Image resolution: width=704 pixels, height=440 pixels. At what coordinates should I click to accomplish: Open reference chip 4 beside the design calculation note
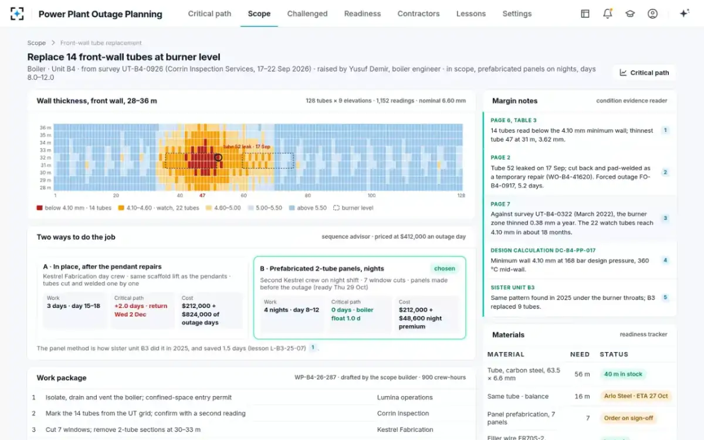[665, 260]
